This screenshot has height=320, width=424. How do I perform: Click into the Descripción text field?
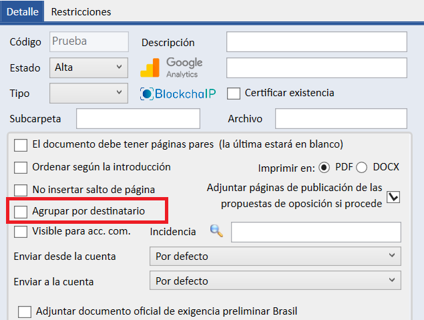coord(316,42)
